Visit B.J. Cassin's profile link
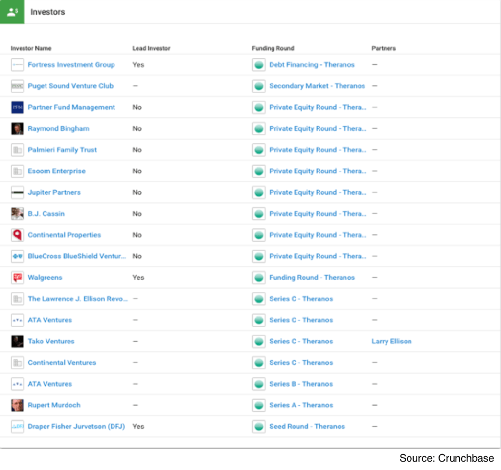The image size is (501, 470). (46, 214)
